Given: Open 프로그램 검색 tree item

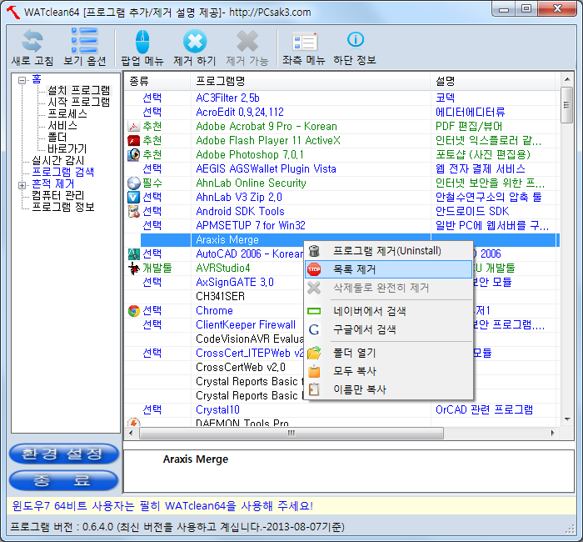Looking at the screenshot, I should pyautogui.click(x=62, y=172).
